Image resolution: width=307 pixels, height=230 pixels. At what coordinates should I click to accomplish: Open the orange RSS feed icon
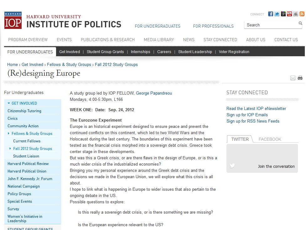[x=302, y=14]
